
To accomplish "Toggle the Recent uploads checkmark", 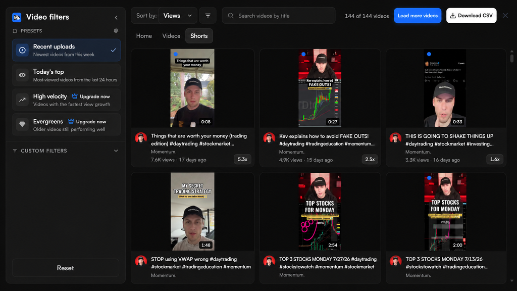I will coord(114,50).
